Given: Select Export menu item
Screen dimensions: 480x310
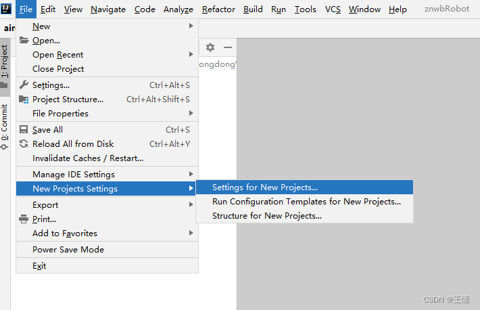Looking at the screenshot, I should 107,204.
